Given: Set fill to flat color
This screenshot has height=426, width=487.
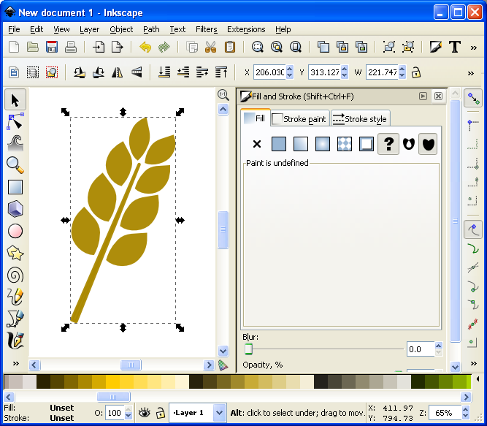Looking at the screenshot, I should point(279,144).
